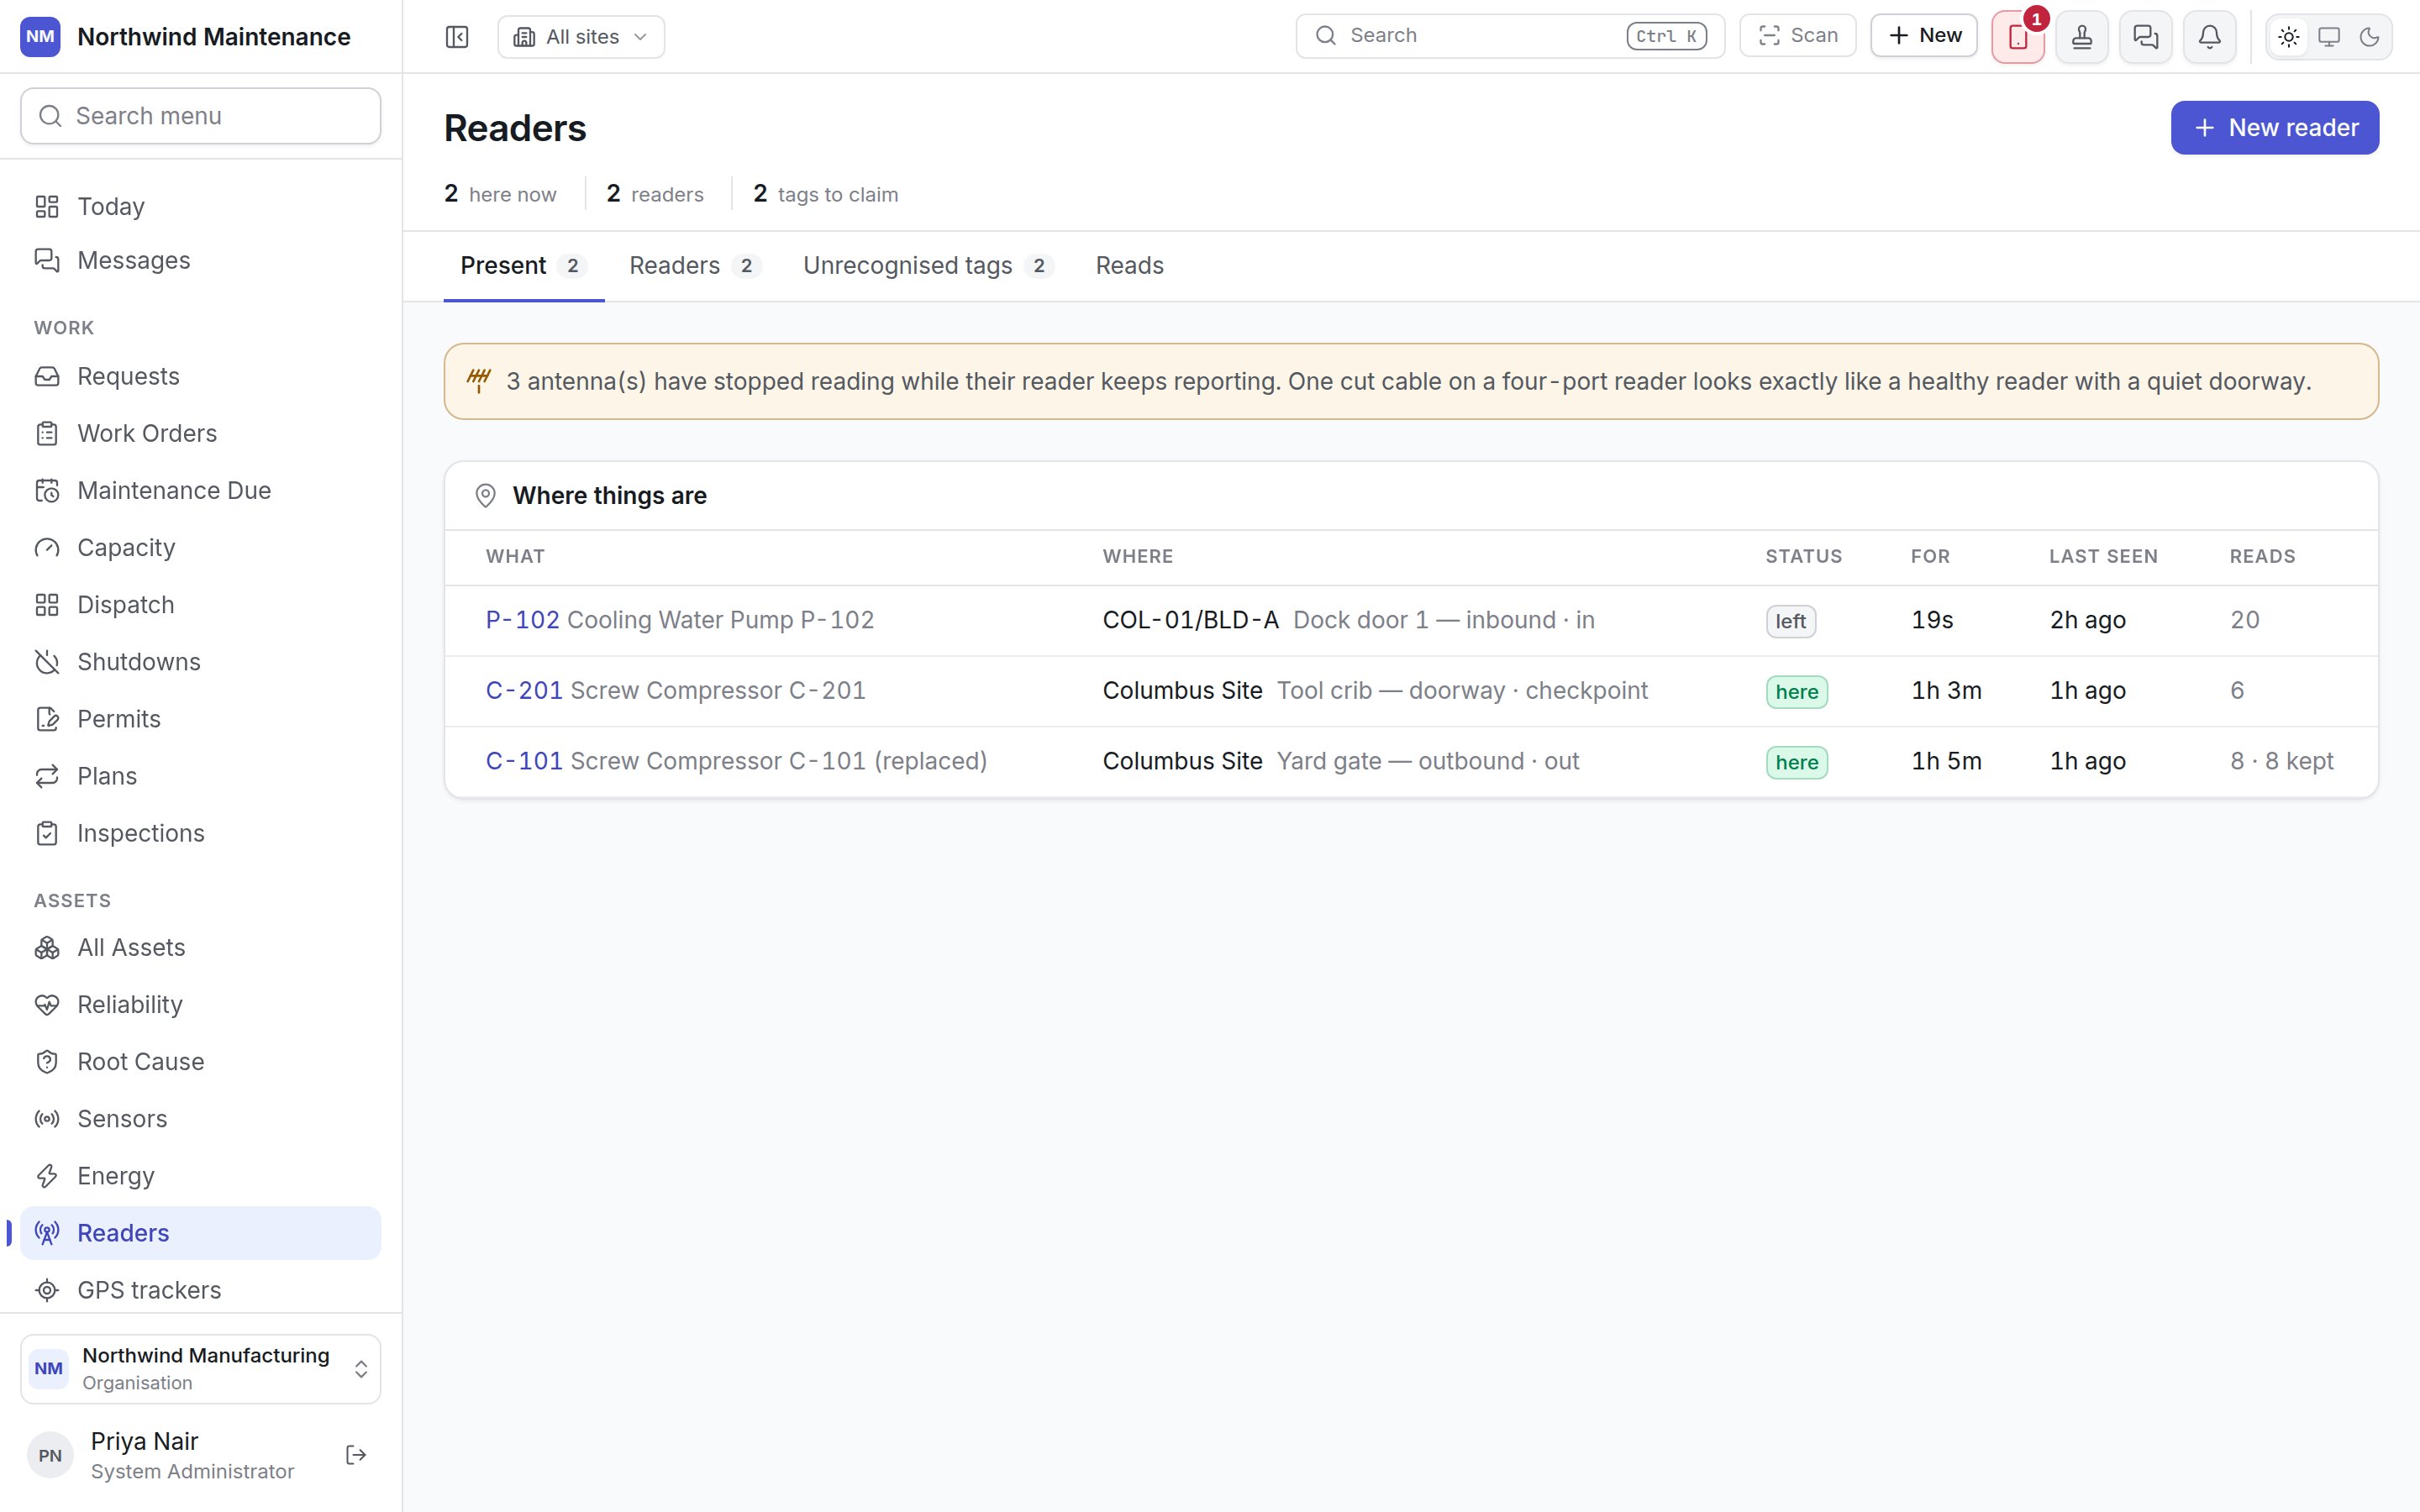Open asset link C-201

click(524, 691)
